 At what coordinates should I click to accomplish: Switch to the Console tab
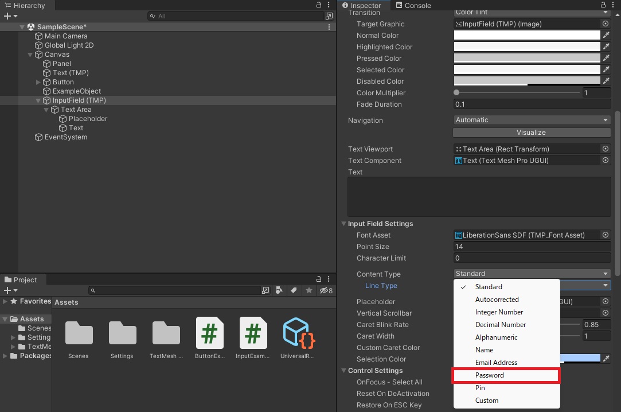pyautogui.click(x=413, y=6)
